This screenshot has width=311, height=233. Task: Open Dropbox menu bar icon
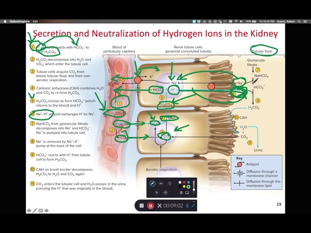click(x=199, y=21)
